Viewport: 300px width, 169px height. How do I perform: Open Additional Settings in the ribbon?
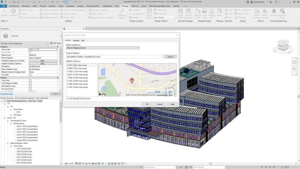(x=122, y=13)
